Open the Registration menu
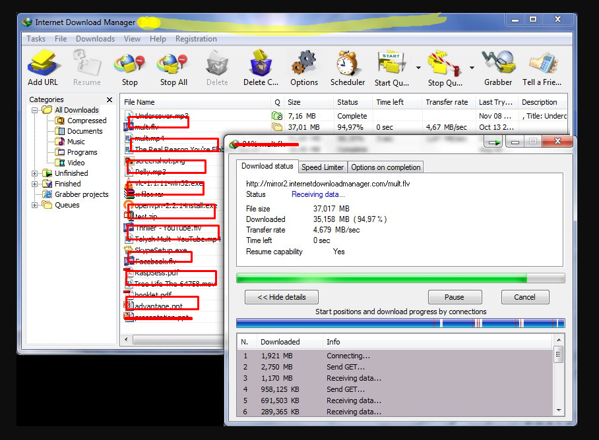 click(196, 39)
